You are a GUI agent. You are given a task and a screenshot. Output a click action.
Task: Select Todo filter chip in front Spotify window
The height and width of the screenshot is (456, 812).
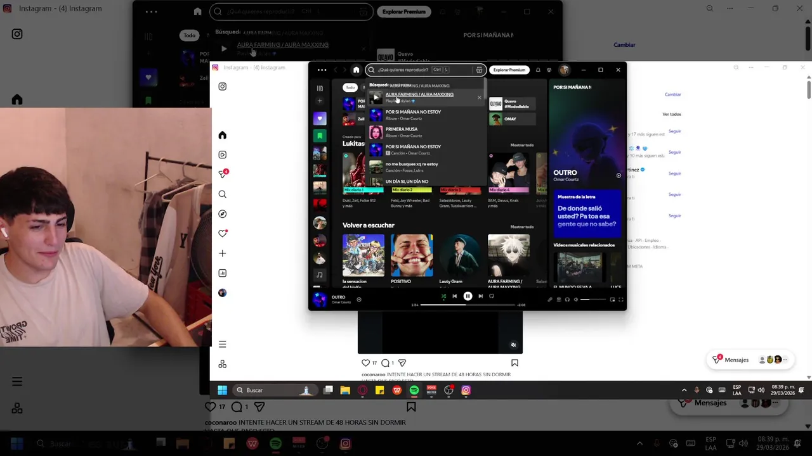coord(350,87)
